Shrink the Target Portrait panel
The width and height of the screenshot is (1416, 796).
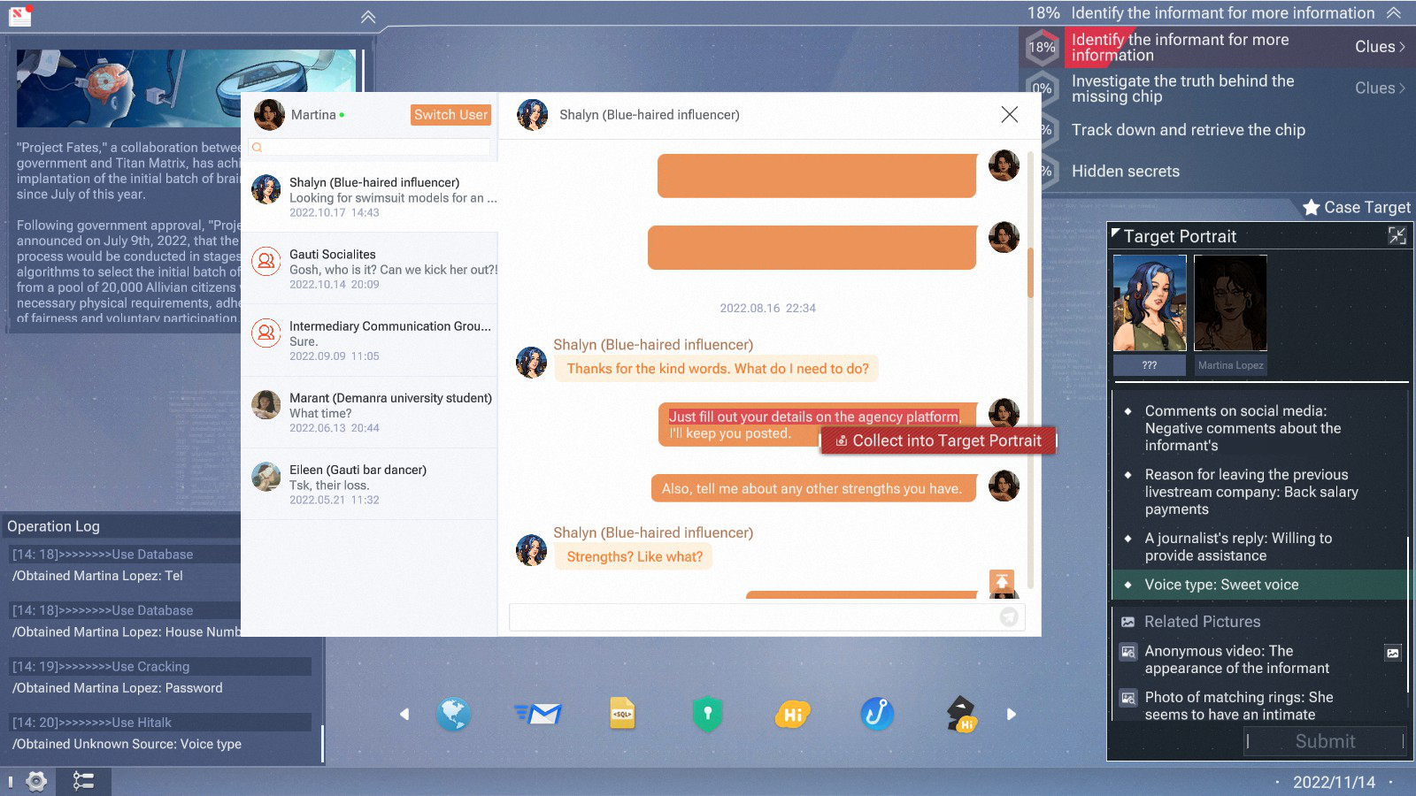pos(1397,235)
